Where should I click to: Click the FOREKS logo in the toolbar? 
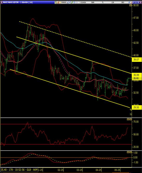point(64,2)
